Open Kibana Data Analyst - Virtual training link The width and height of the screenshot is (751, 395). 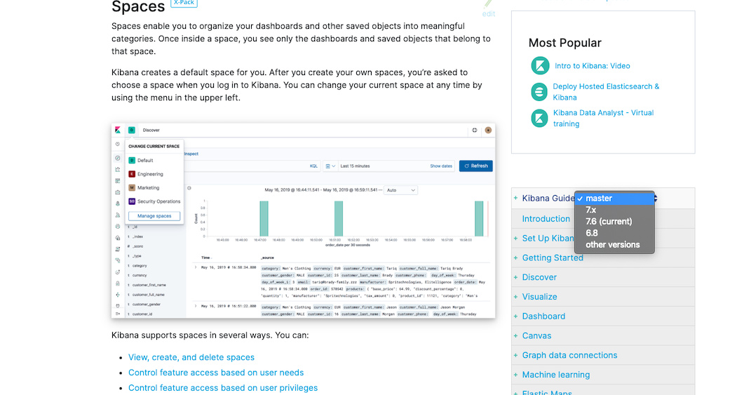[x=603, y=118]
